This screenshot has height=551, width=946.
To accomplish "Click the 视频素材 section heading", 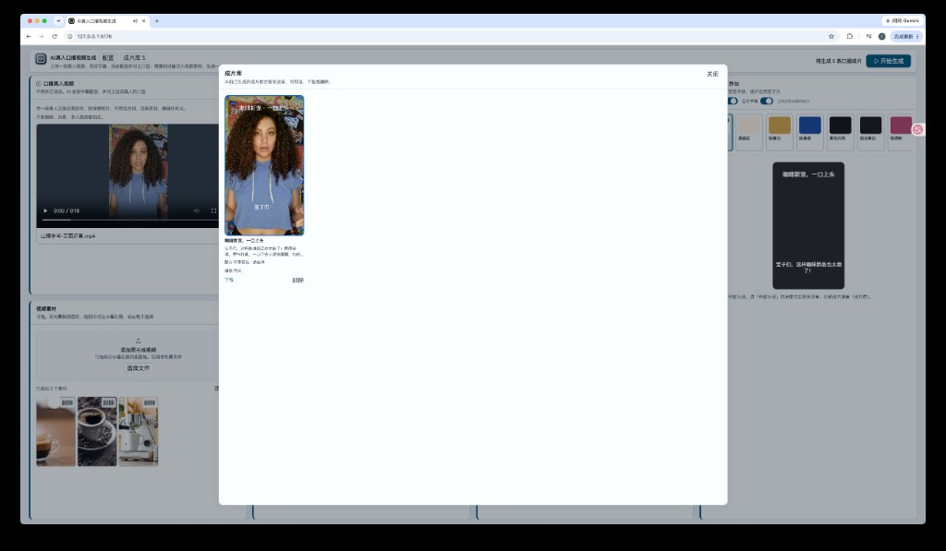I will click(46, 308).
